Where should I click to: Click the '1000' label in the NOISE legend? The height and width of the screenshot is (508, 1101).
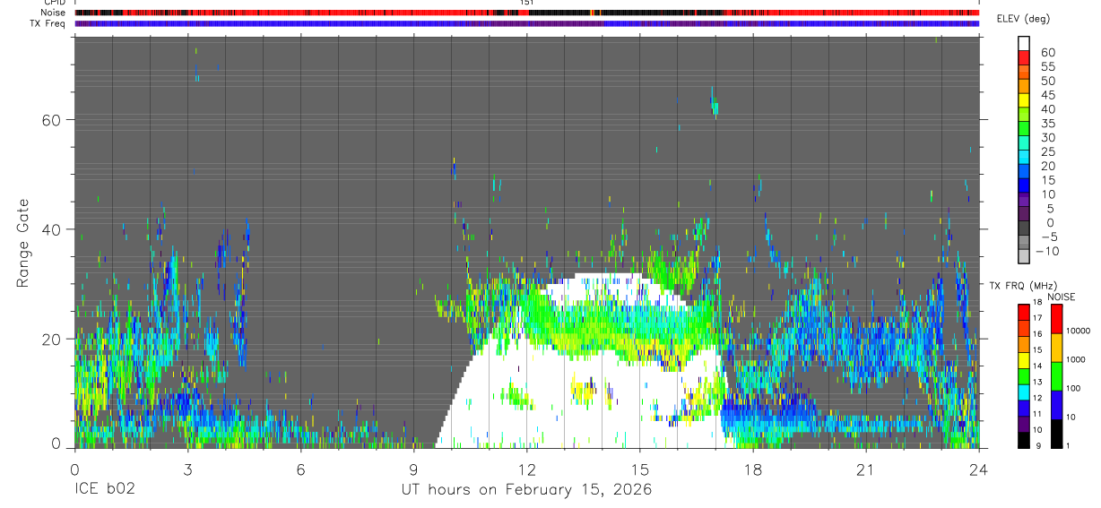1076,359
